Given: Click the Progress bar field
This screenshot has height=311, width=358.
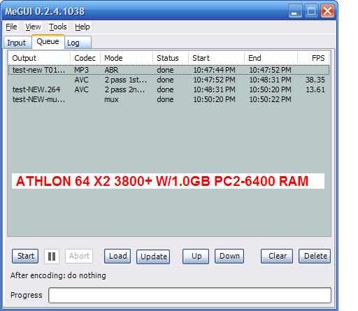Looking at the screenshot, I should pyautogui.click(x=189, y=295).
